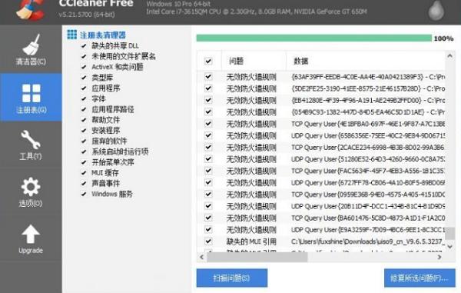This screenshot has width=461, height=293.
Task: Click the Scan for Issues (扫描问题) button
Action: pyautogui.click(x=232, y=278)
